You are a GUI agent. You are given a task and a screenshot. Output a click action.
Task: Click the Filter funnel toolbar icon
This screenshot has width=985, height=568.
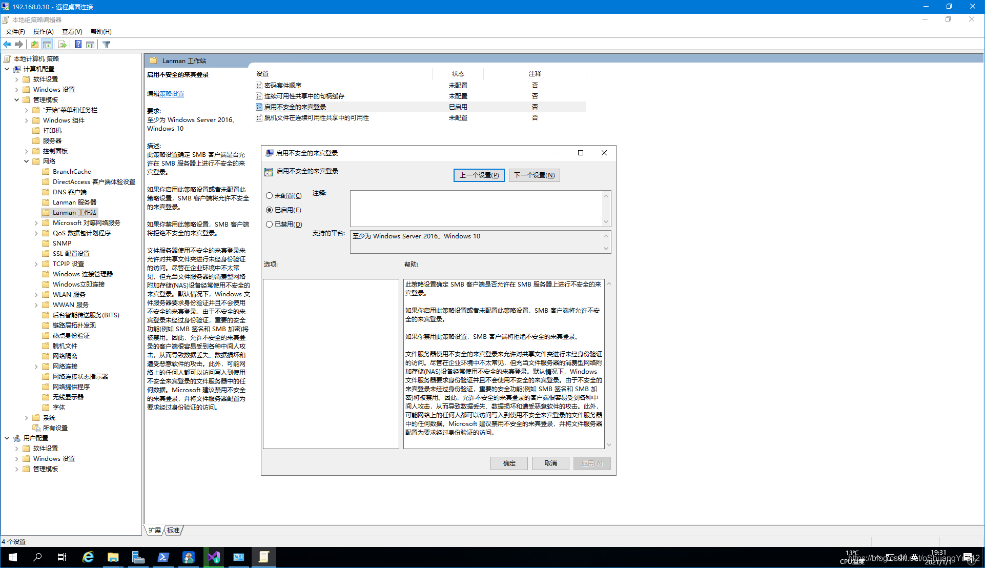[x=107, y=45]
